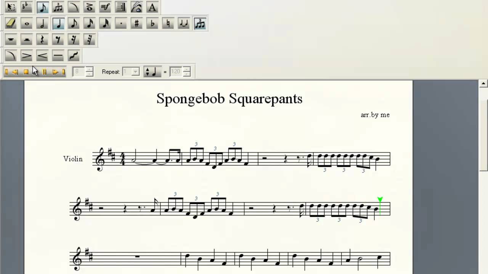The width and height of the screenshot is (488, 274).
Task: Open the Repeat dropdown
Action: click(135, 72)
